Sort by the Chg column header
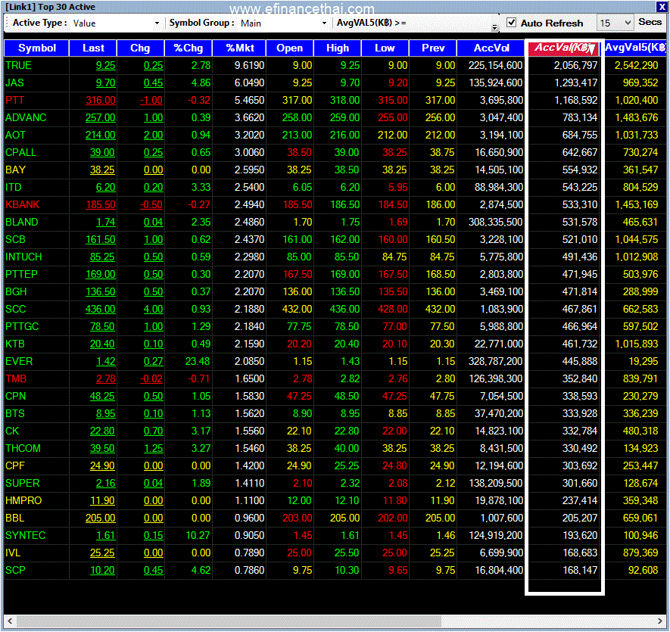This screenshot has height=632, width=670. pyautogui.click(x=140, y=48)
